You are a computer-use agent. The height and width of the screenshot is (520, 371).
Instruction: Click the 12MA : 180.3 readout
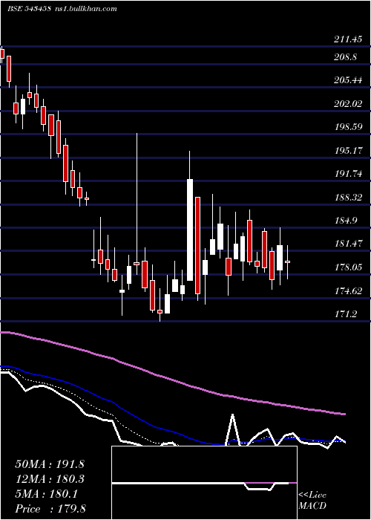tap(50, 479)
